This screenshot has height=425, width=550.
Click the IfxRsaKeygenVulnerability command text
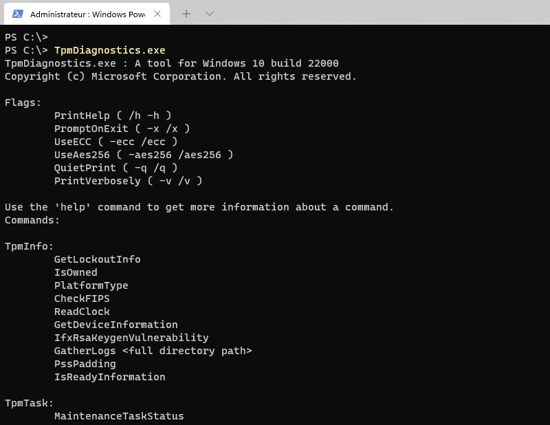[131, 338]
